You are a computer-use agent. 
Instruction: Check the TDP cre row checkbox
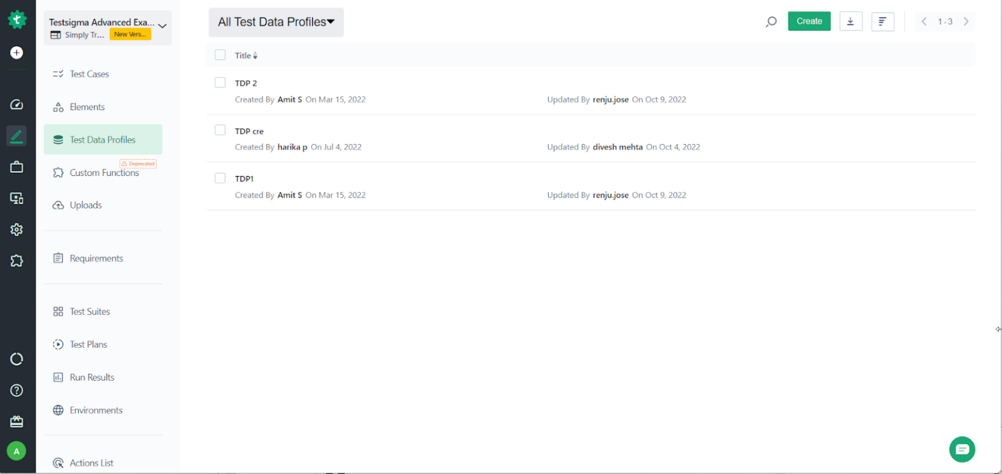point(220,130)
